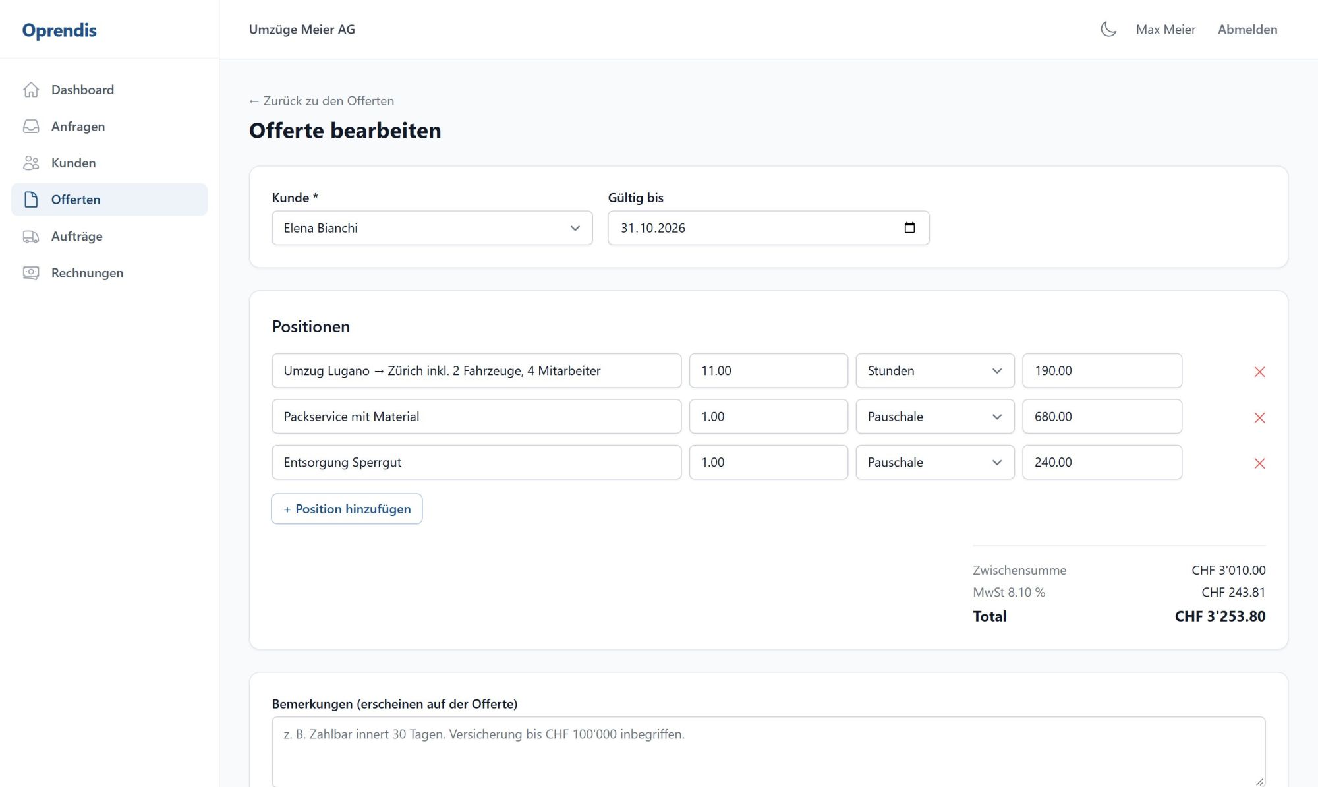The width and height of the screenshot is (1318, 787).
Task: Click the Oprendis logo
Action: click(x=59, y=30)
